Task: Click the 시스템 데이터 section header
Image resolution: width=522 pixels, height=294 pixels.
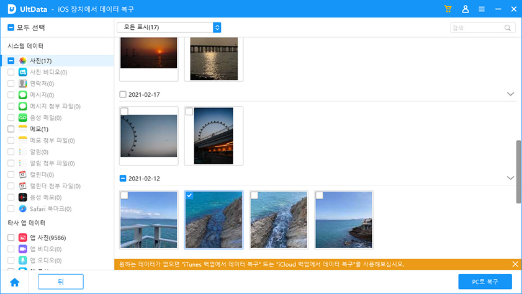Action: coord(25,46)
